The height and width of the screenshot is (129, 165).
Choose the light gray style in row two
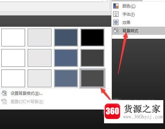pyautogui.click(x=39, y=58)
